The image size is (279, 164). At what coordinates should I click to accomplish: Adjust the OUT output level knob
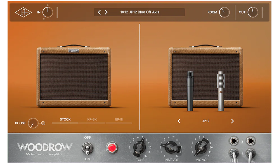253,12
